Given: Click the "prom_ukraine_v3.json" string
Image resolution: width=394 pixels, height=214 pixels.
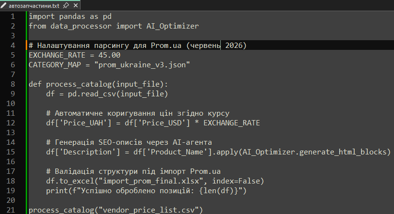Looking at the screenshot, I should click(x=142, y=65).
